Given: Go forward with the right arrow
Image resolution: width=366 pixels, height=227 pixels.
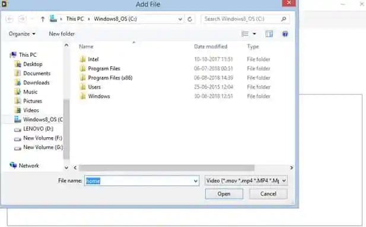Looking at the screenshot, I should tap(22, 19).
